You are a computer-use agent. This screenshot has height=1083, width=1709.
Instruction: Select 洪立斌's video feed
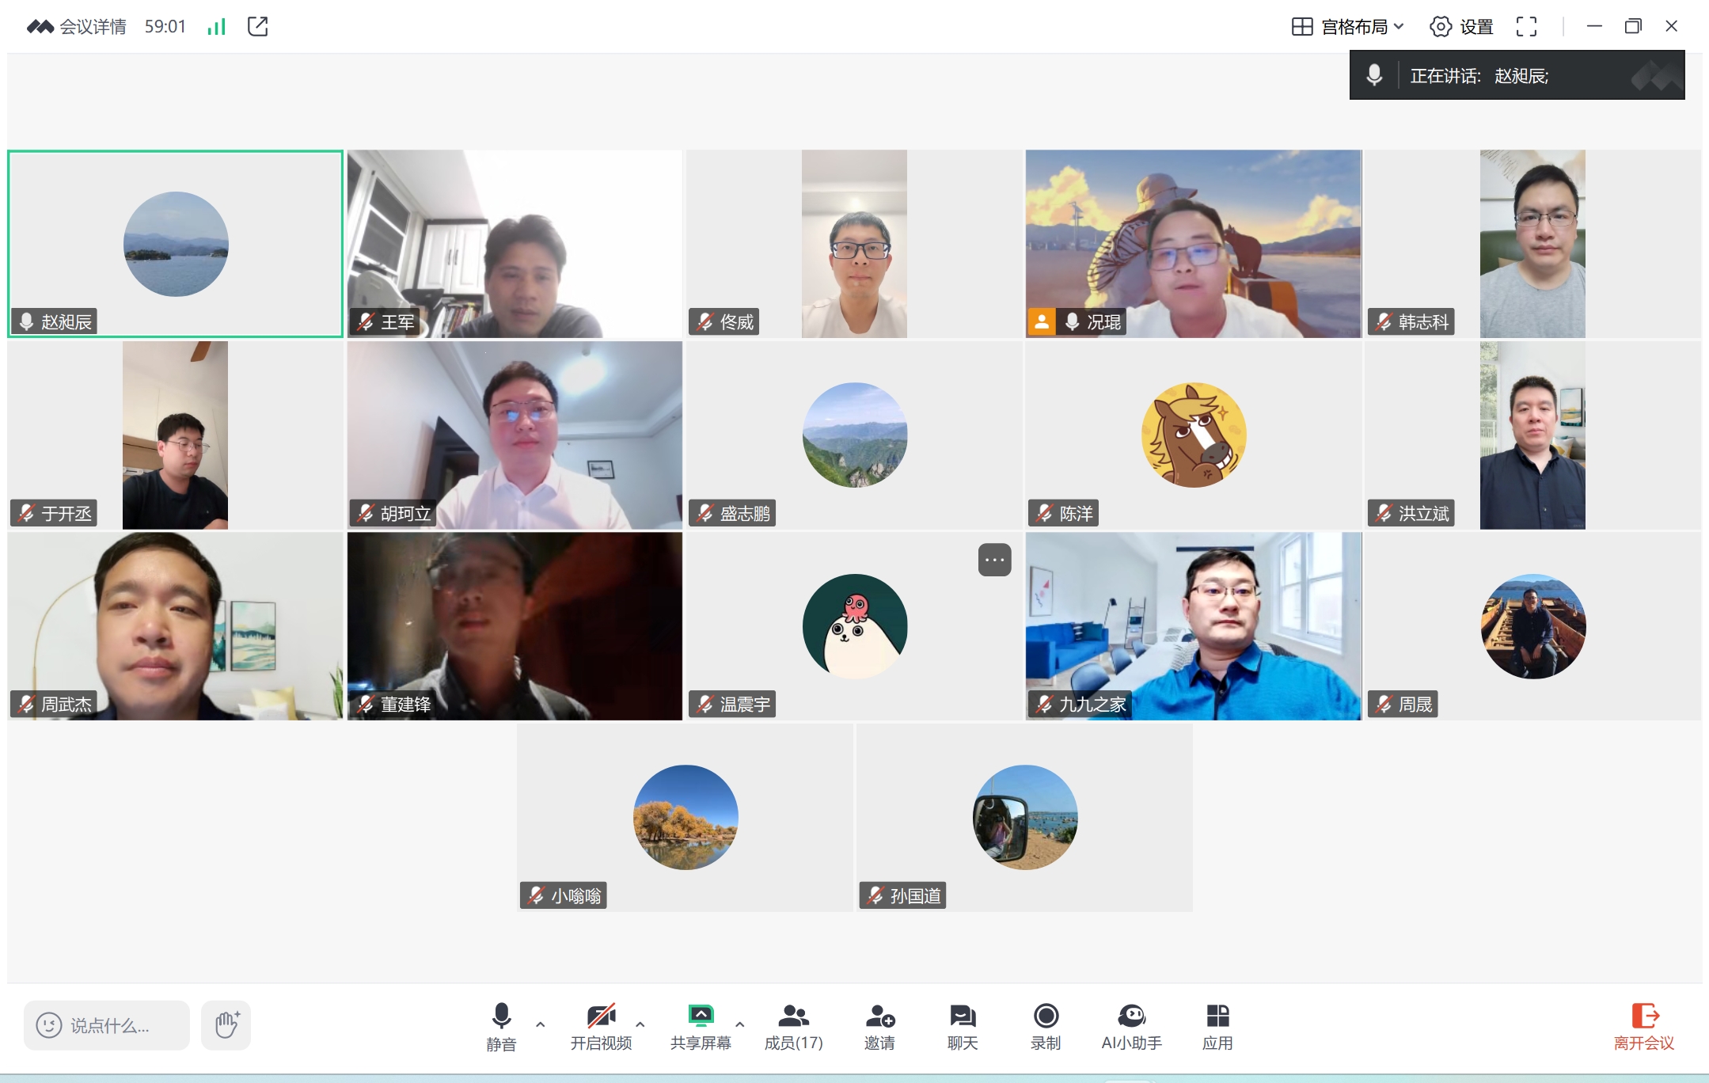pos(1532,435)
